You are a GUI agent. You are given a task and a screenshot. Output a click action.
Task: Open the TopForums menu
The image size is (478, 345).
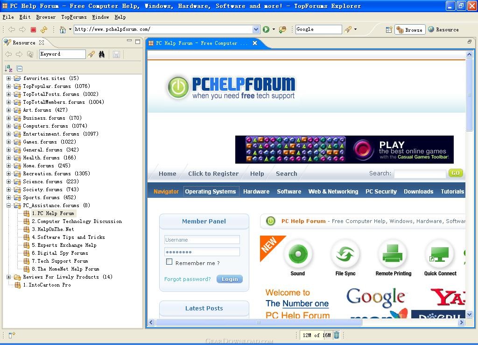tap(74, 17)
